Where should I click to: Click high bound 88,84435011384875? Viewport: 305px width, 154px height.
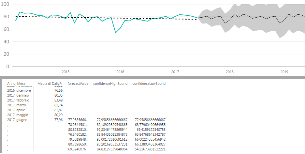coord(112,134)
